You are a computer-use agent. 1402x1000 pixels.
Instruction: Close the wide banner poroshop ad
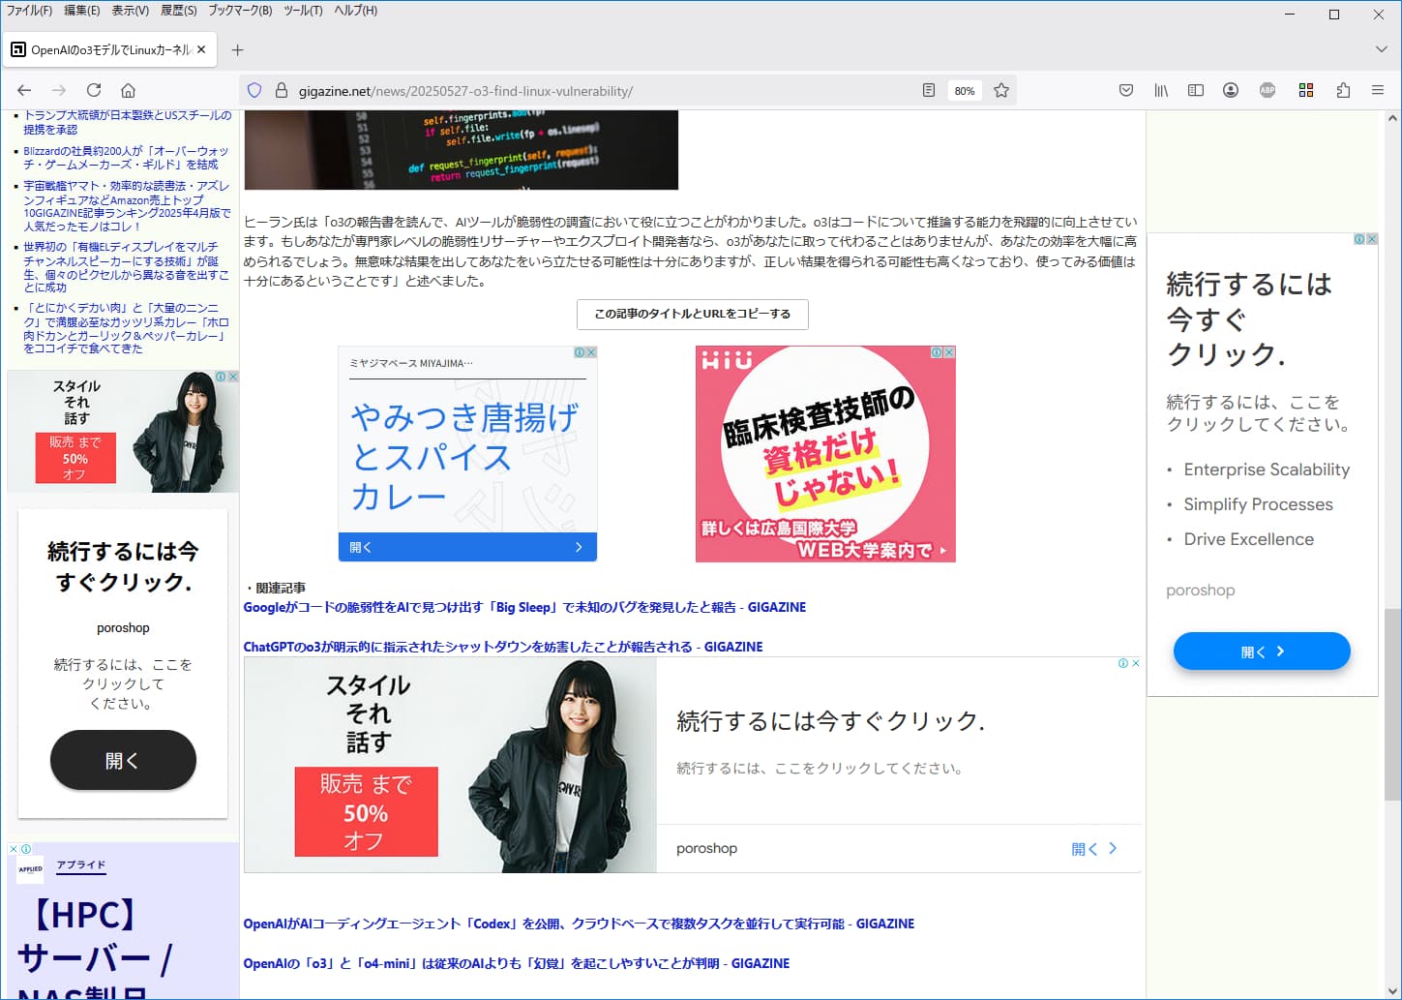(x=1136, y=663)
